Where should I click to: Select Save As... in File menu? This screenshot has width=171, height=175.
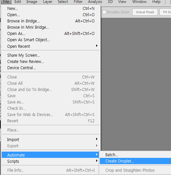(51, 102)
